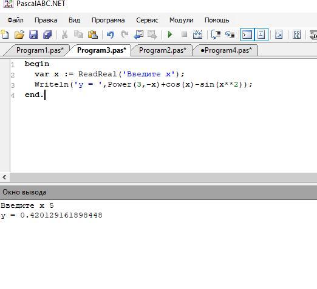Screen dimensions: 317x289
Task: Click the Save All icon
Action: [x=47, y=35]
